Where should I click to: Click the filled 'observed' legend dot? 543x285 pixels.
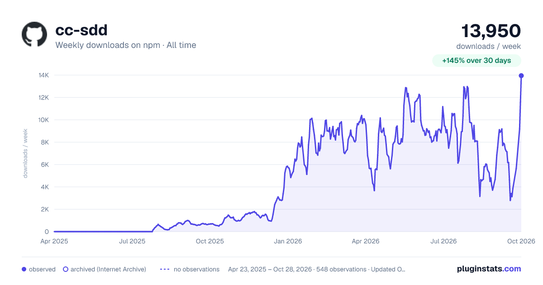pos(24,269)
